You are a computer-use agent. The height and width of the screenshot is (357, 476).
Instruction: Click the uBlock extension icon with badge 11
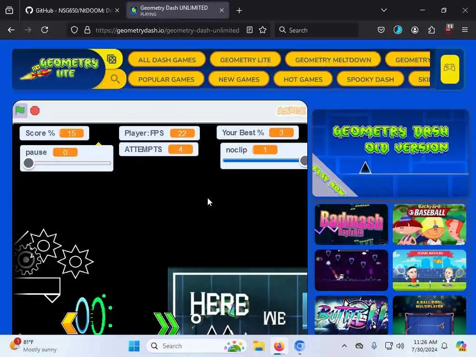(448, 29)
